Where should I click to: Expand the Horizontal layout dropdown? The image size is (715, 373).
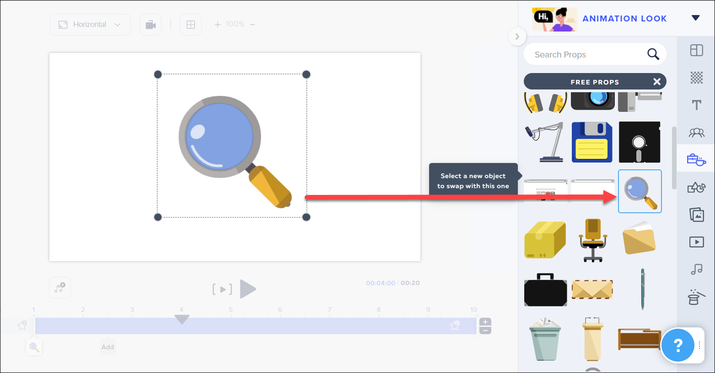point(90,25)
